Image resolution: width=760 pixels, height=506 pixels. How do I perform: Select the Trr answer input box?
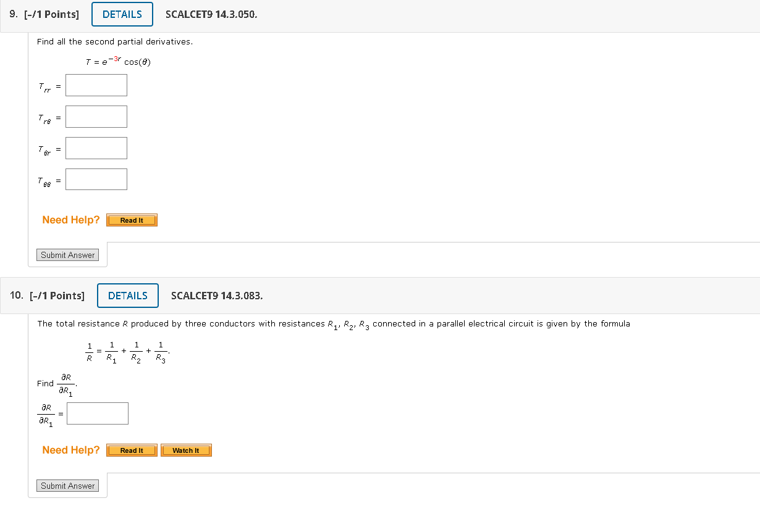pos(96,85)
